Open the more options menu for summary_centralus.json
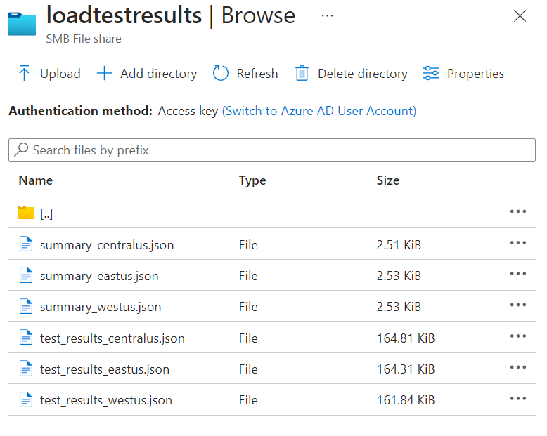 tap(518, 243)
